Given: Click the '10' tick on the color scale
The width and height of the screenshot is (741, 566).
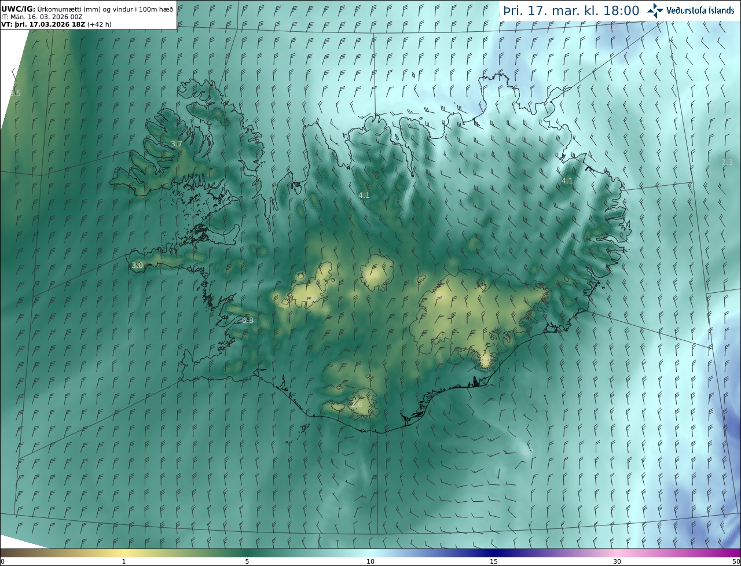Looking at the screenshot, I should pos(370,561).
